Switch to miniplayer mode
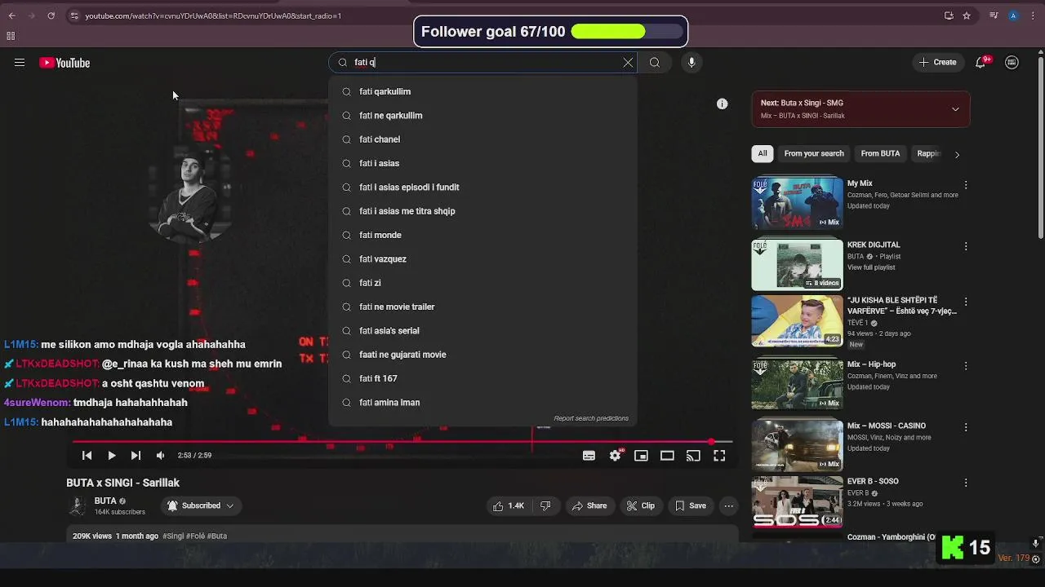The width and height of the screenshot is (1045, 587). (641, 456)
